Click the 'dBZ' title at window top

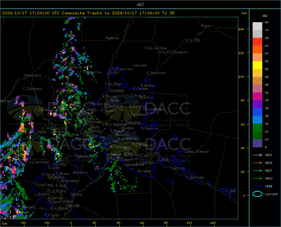140,5
